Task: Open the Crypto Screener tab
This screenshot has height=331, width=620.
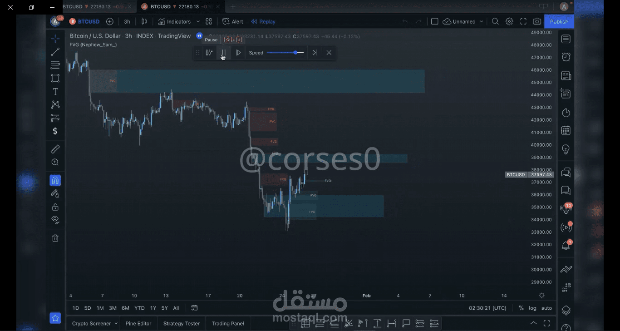Action: tap(91, 323)
